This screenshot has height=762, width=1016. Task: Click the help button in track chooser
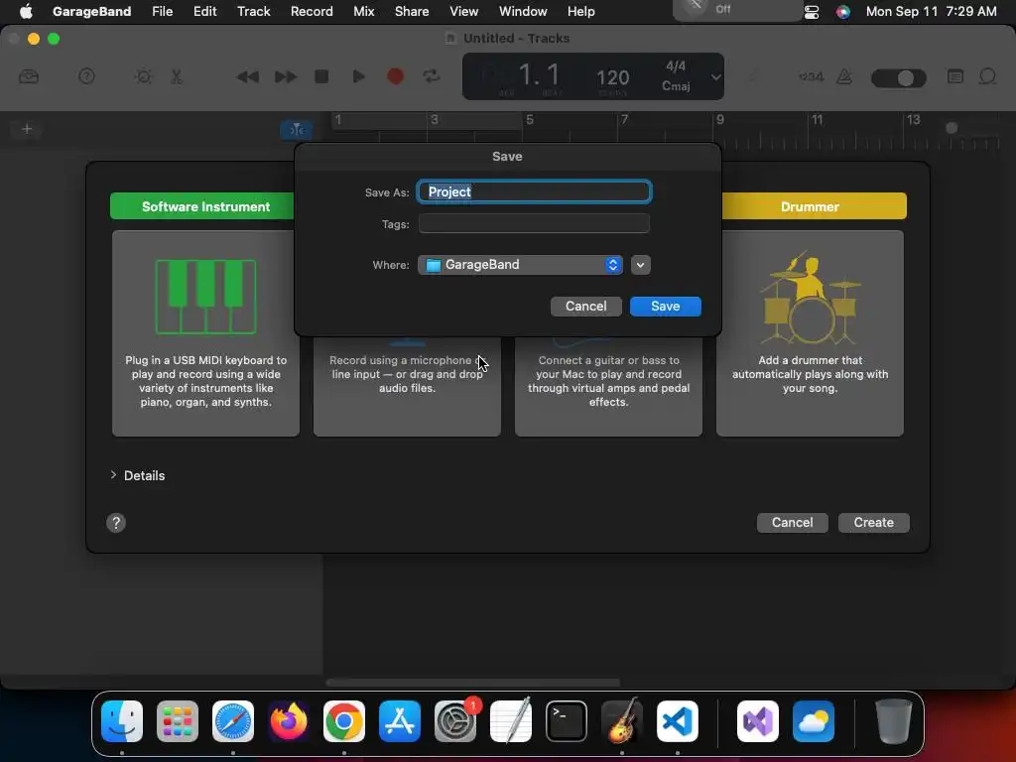click(116, 523)
